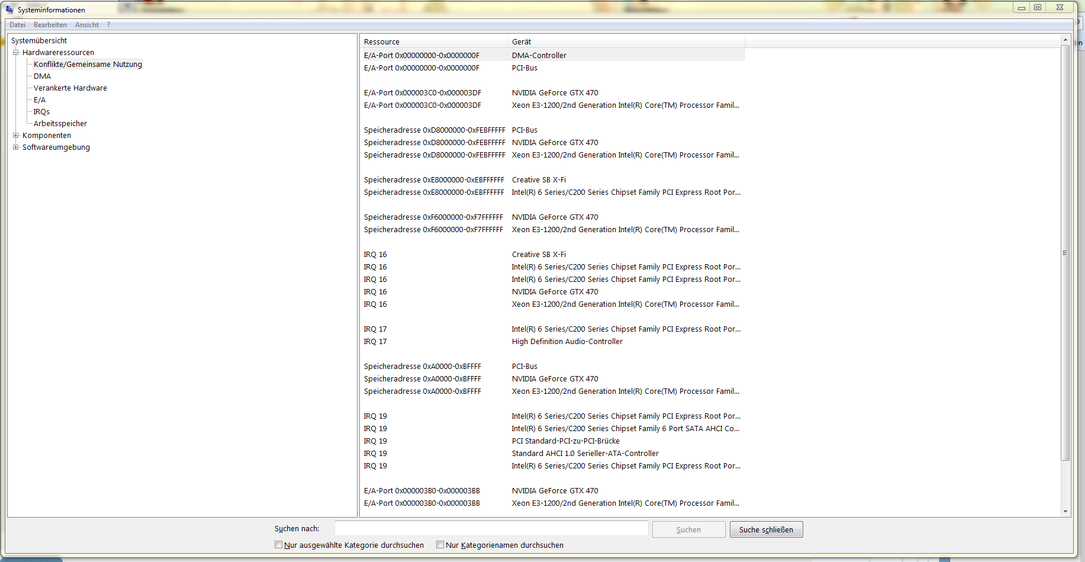1085x562 pixels.
Task: Click the Suche schließen button
Action: pos(766,529)
